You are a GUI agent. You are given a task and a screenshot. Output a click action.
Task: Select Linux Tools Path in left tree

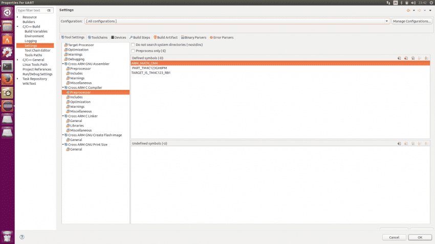tap(35, 65)
